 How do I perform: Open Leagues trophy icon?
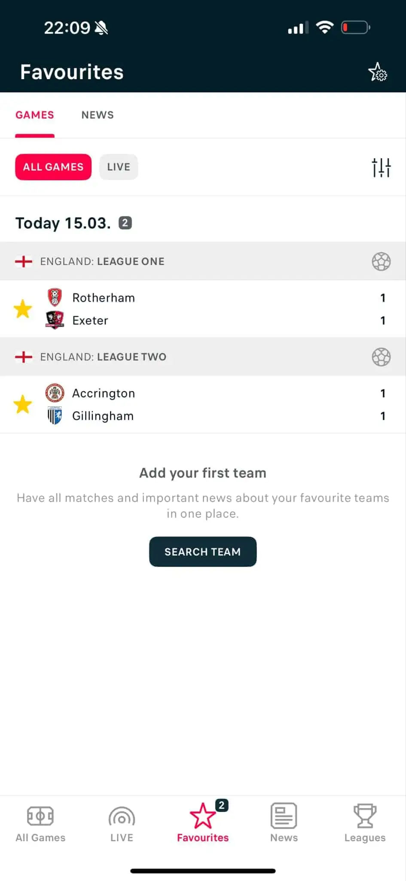(365, 816)
